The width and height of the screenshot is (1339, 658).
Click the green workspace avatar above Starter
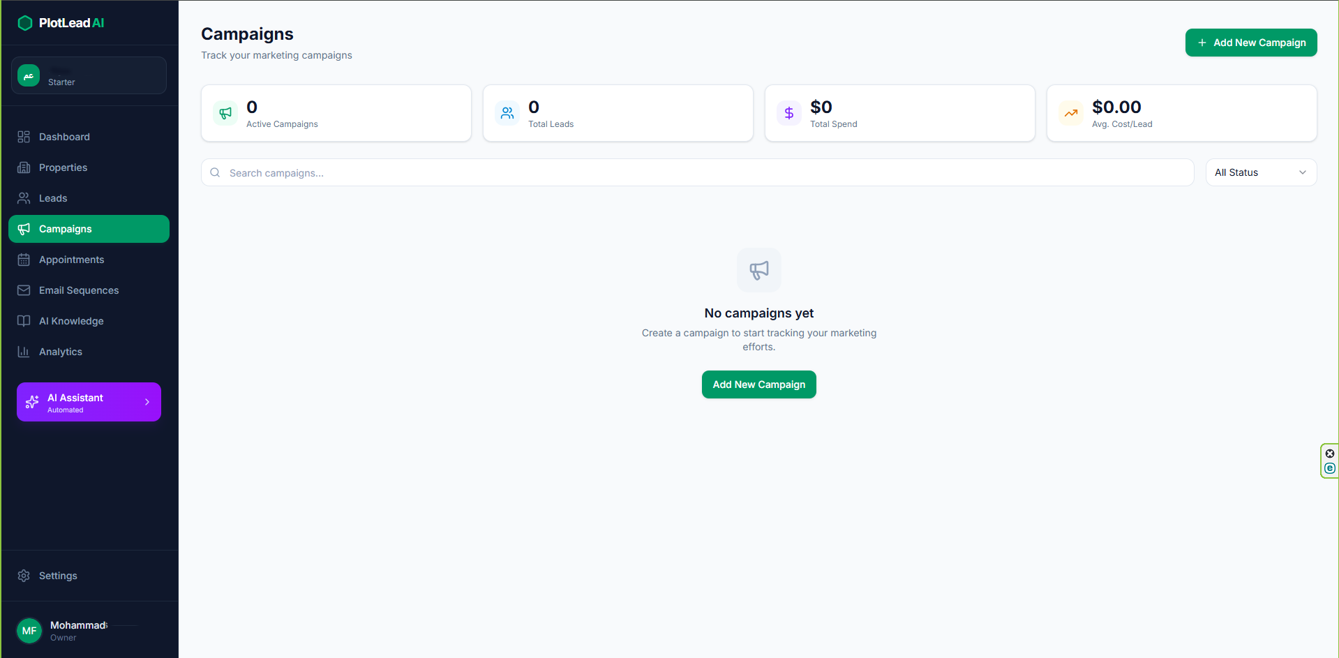pos(29,75)
